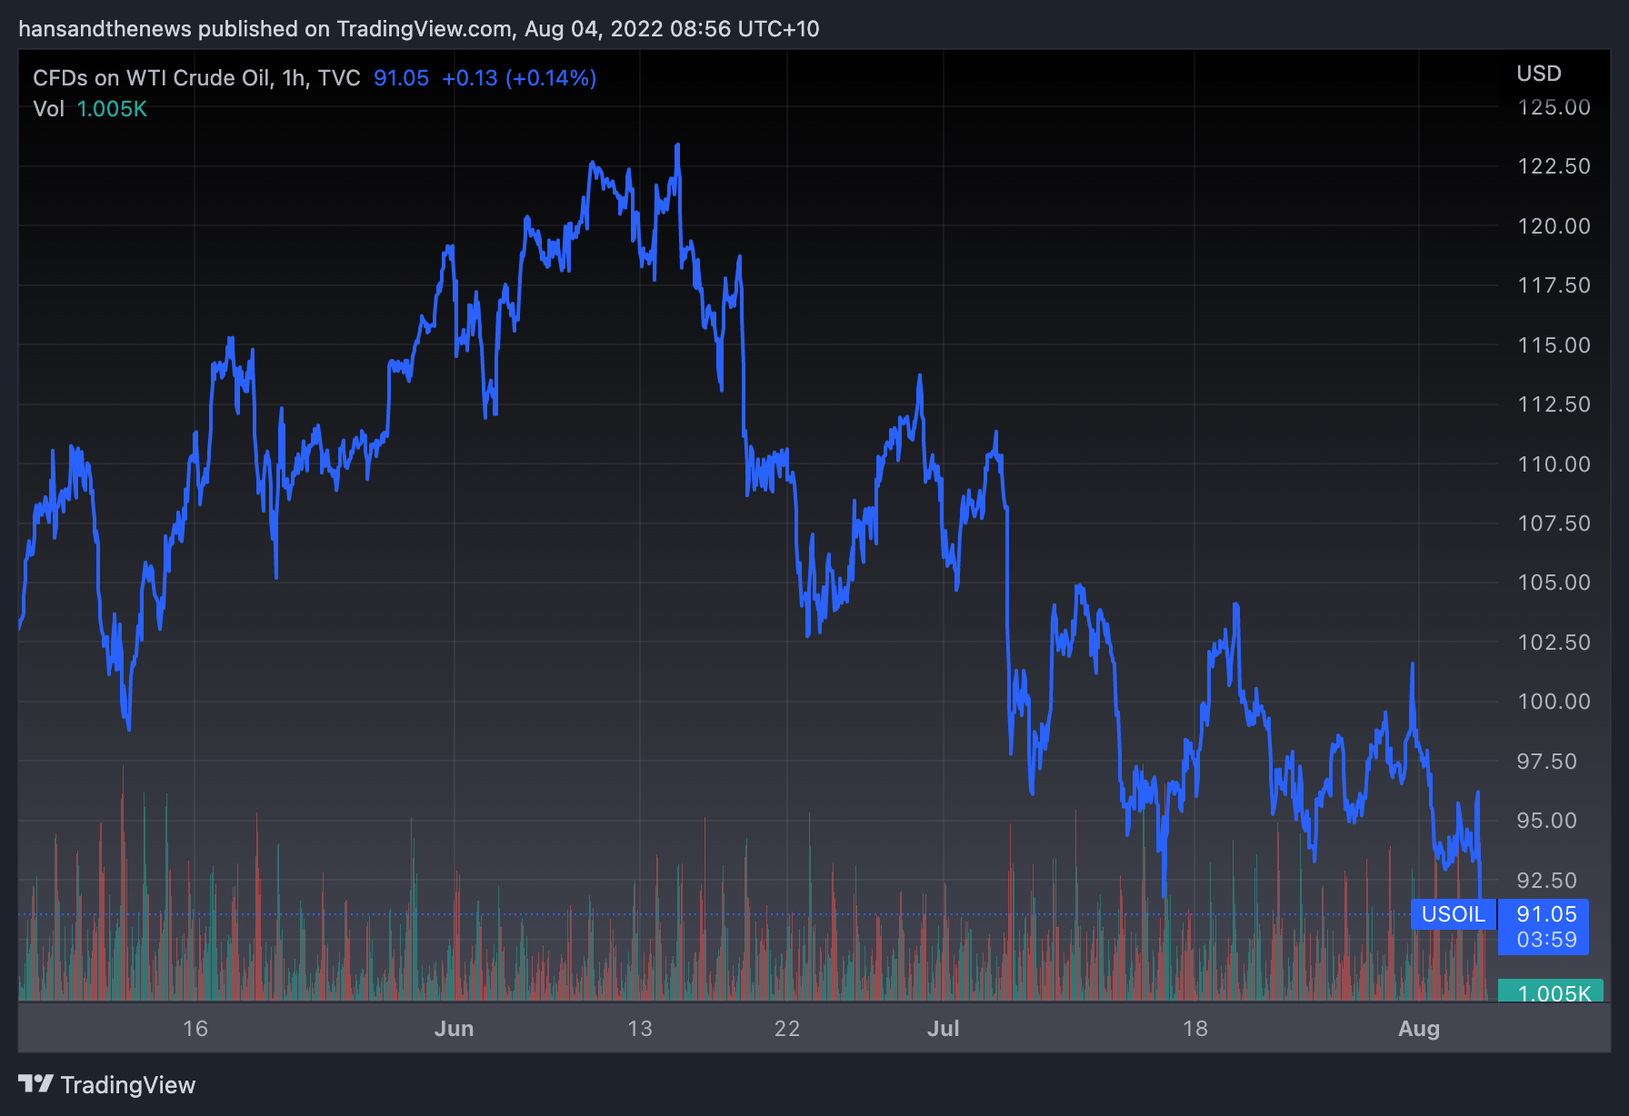Click the TradingView logo icon

(35, 1083)
